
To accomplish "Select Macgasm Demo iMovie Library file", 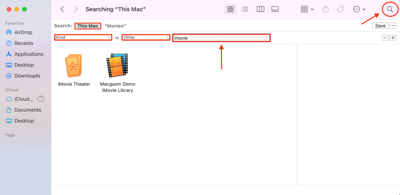I will (118, 73).
